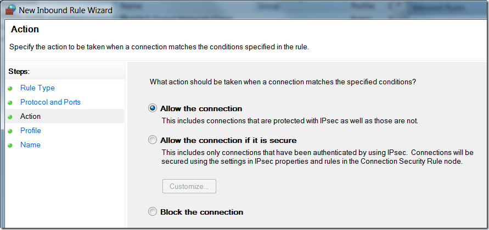Click the green bullet beside Name
The image size is (489, 230).
(10, 146)
